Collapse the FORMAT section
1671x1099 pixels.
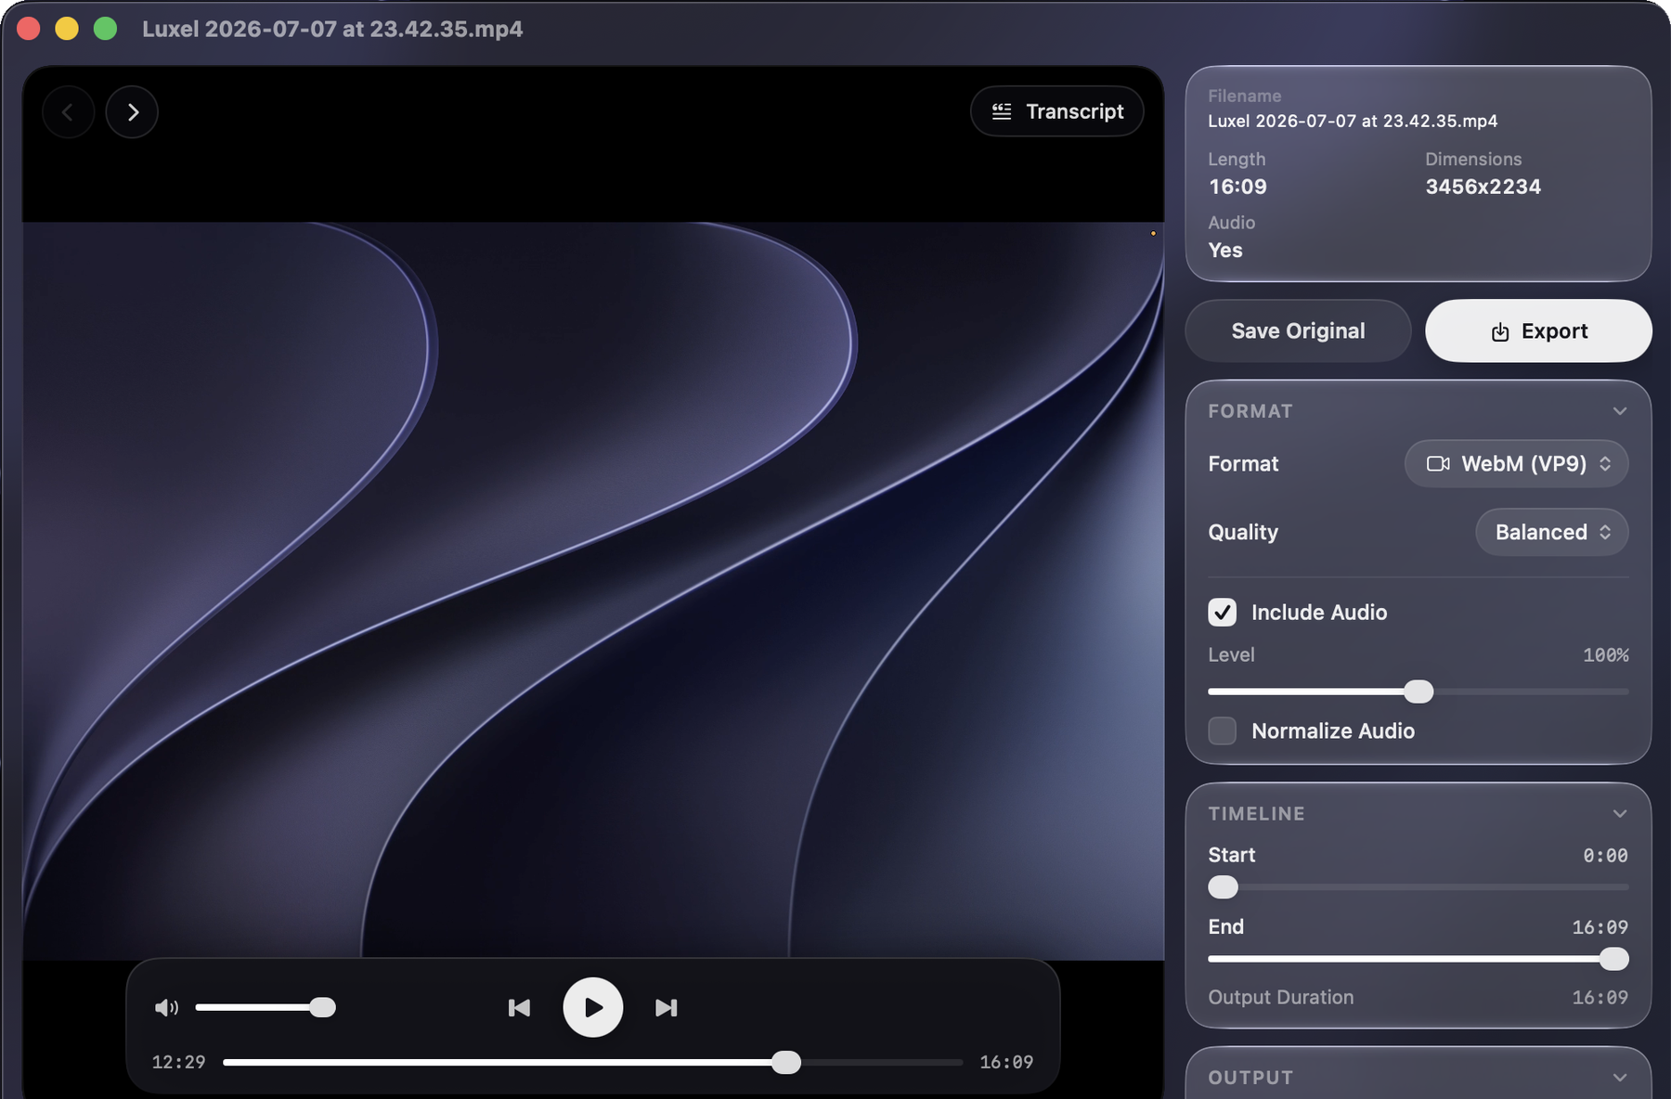1620,411
